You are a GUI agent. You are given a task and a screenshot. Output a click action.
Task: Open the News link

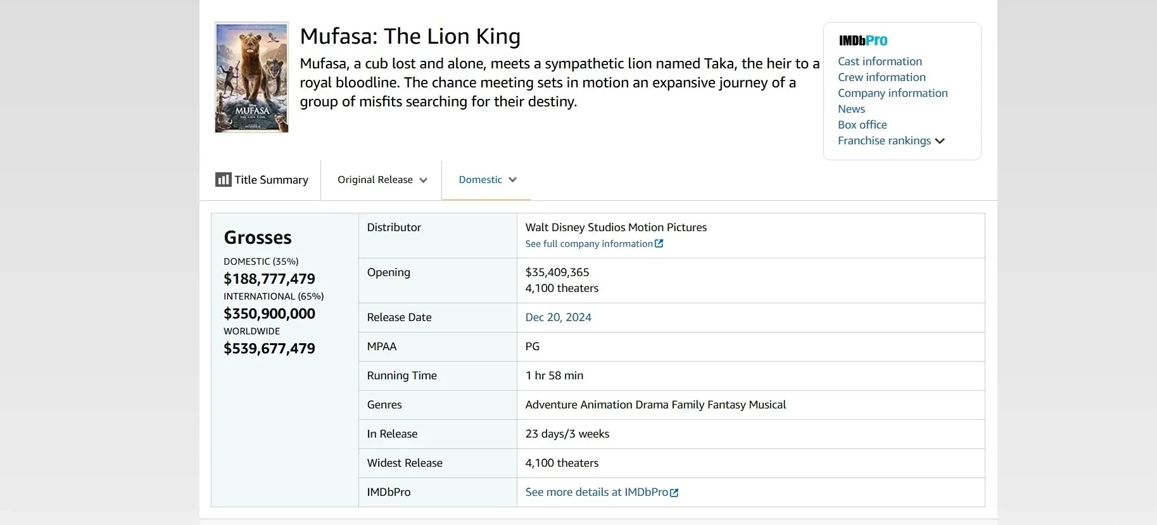[851, 109]
